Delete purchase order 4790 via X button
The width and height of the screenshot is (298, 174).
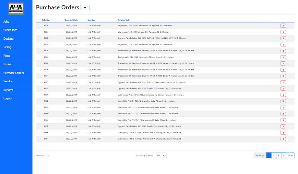click(283, 101)
